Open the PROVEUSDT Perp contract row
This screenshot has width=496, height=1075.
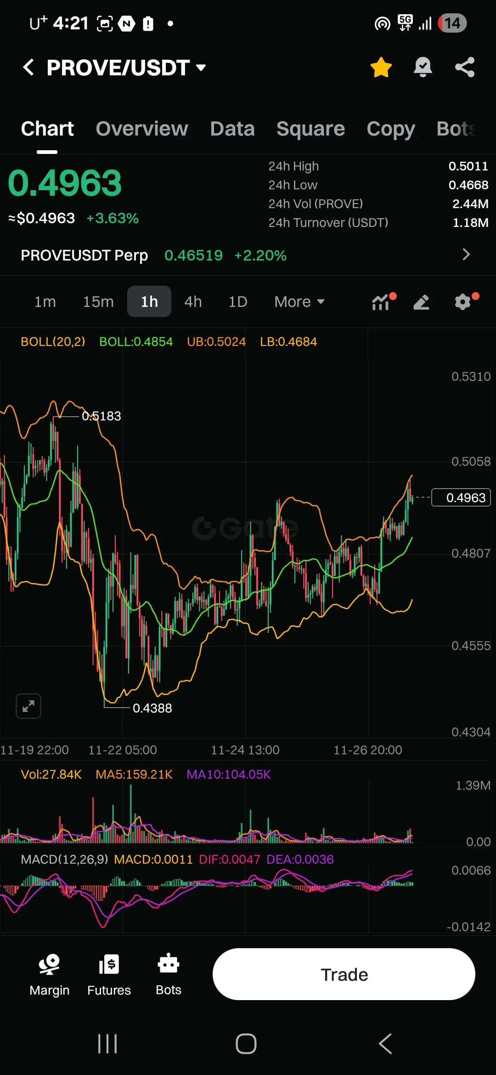248,255
